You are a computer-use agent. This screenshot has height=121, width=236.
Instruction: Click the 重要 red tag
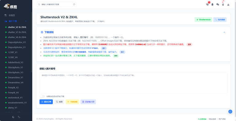pos(189,44)
